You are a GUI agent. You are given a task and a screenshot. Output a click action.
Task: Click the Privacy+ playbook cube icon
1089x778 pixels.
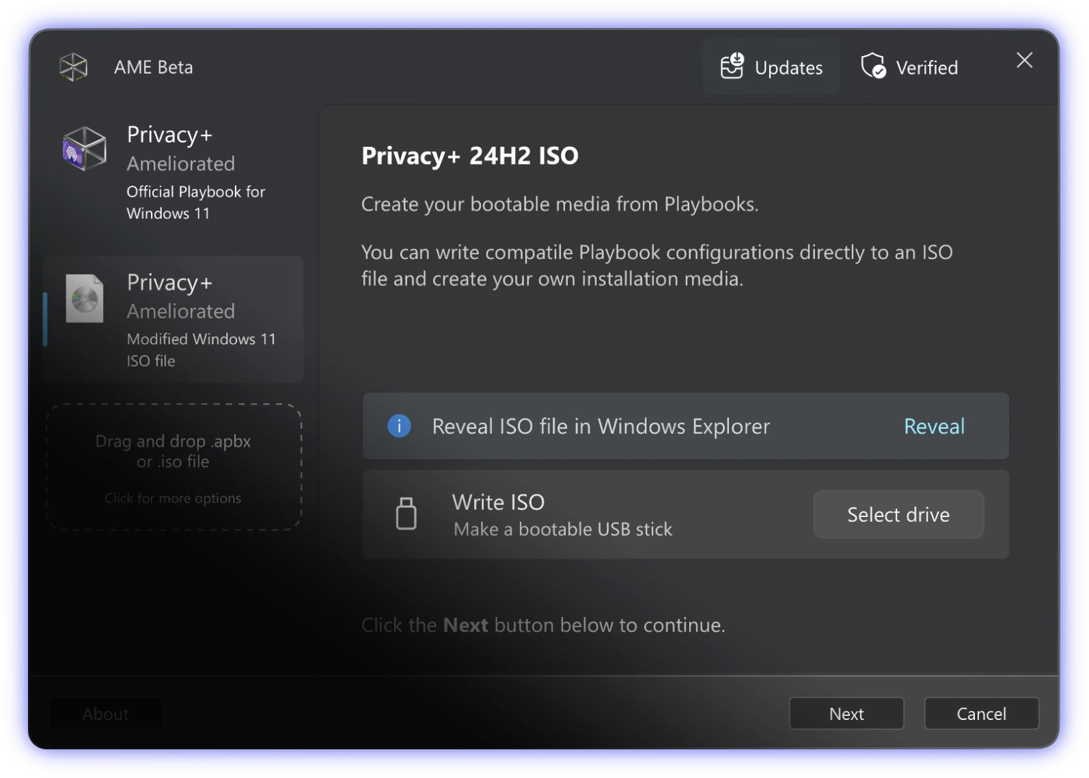(x=85, y=148)
